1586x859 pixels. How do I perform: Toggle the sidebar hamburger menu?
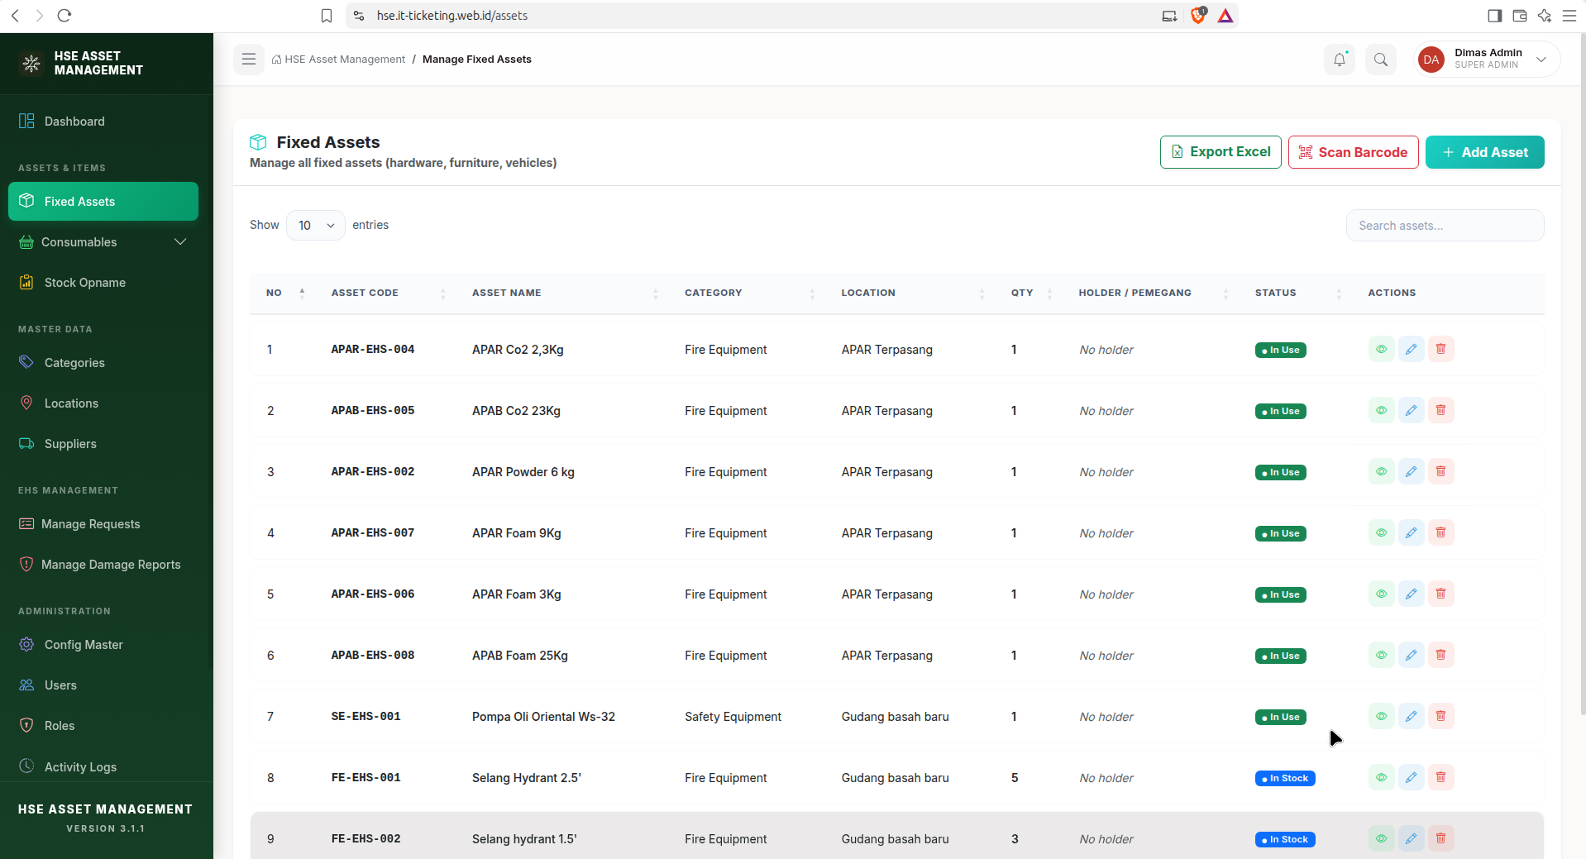248,60
